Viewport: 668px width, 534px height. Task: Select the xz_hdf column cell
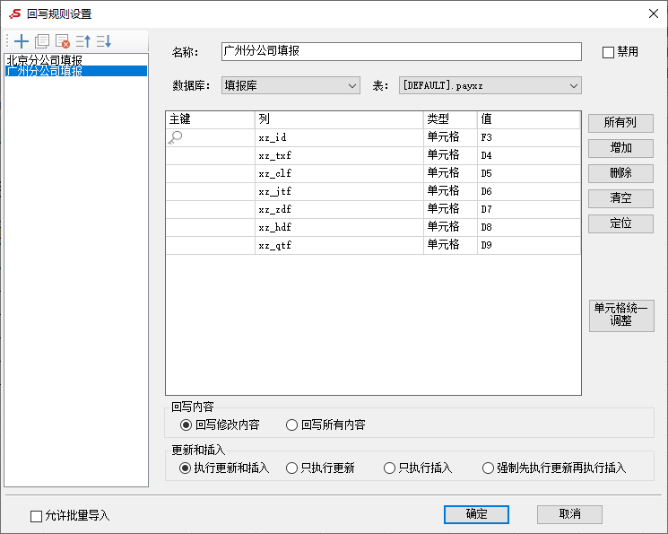coord(339,227)
